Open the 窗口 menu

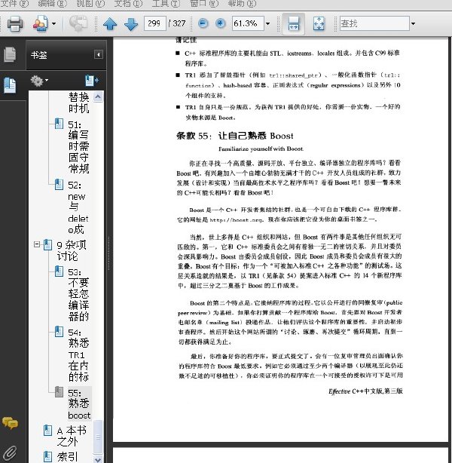pyautogui.click(x=204, y=4)
